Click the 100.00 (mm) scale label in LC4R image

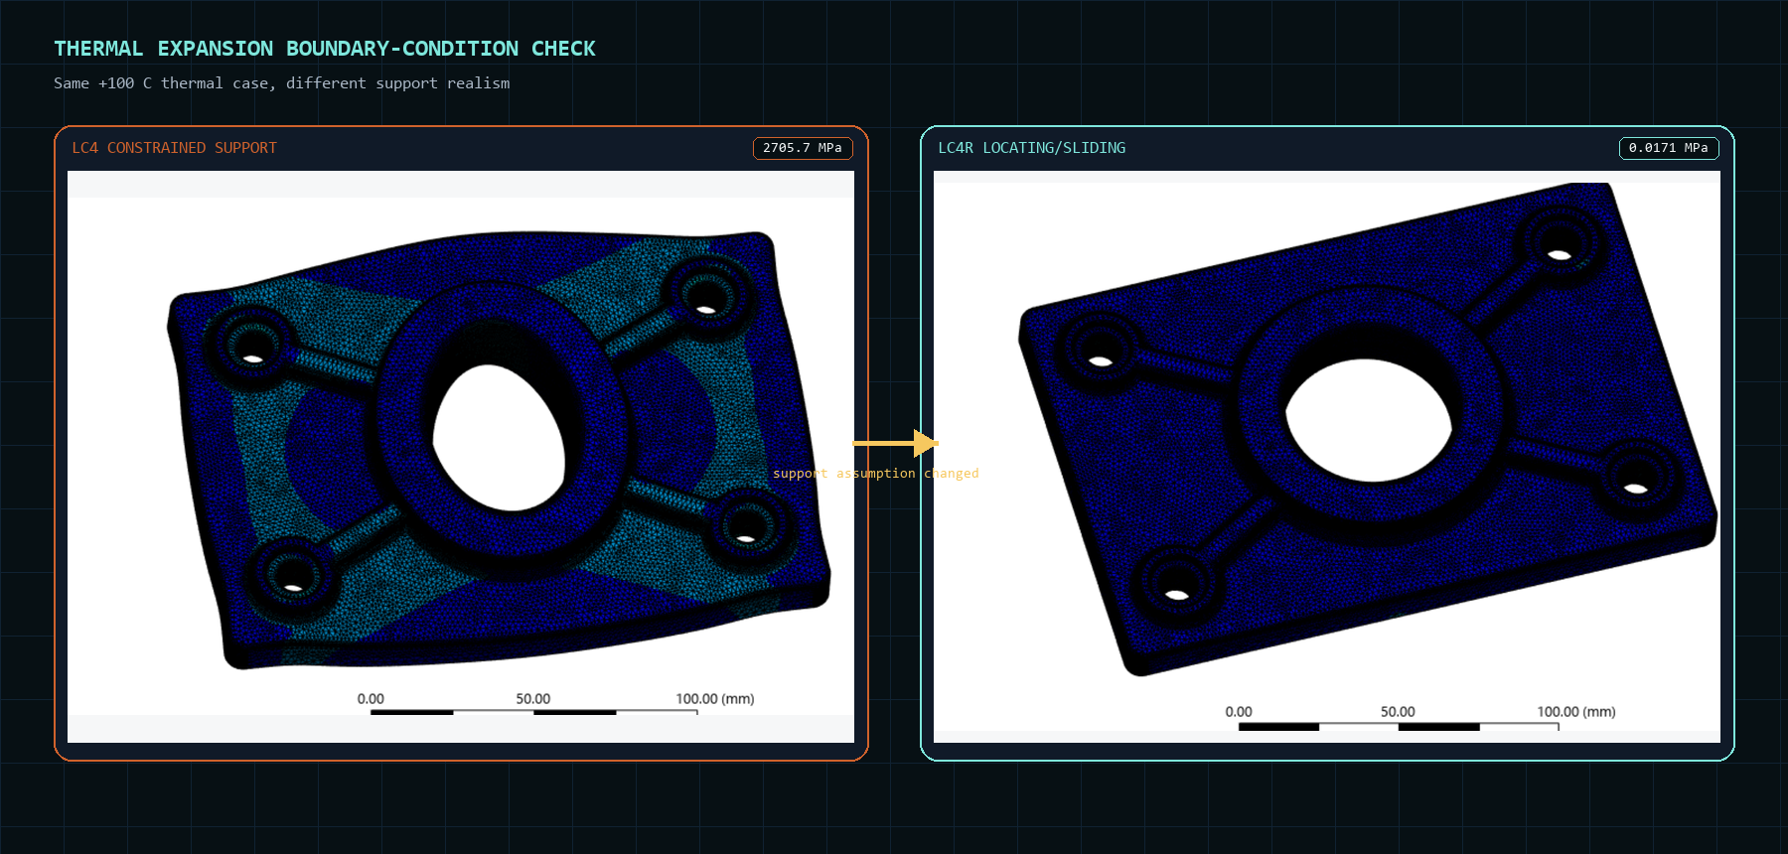pyautogui.click(x=1576, y=712)
